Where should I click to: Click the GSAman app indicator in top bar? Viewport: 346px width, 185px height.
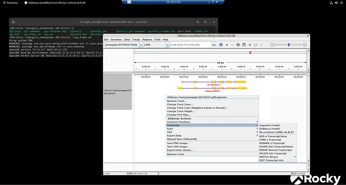coord(55,3)
